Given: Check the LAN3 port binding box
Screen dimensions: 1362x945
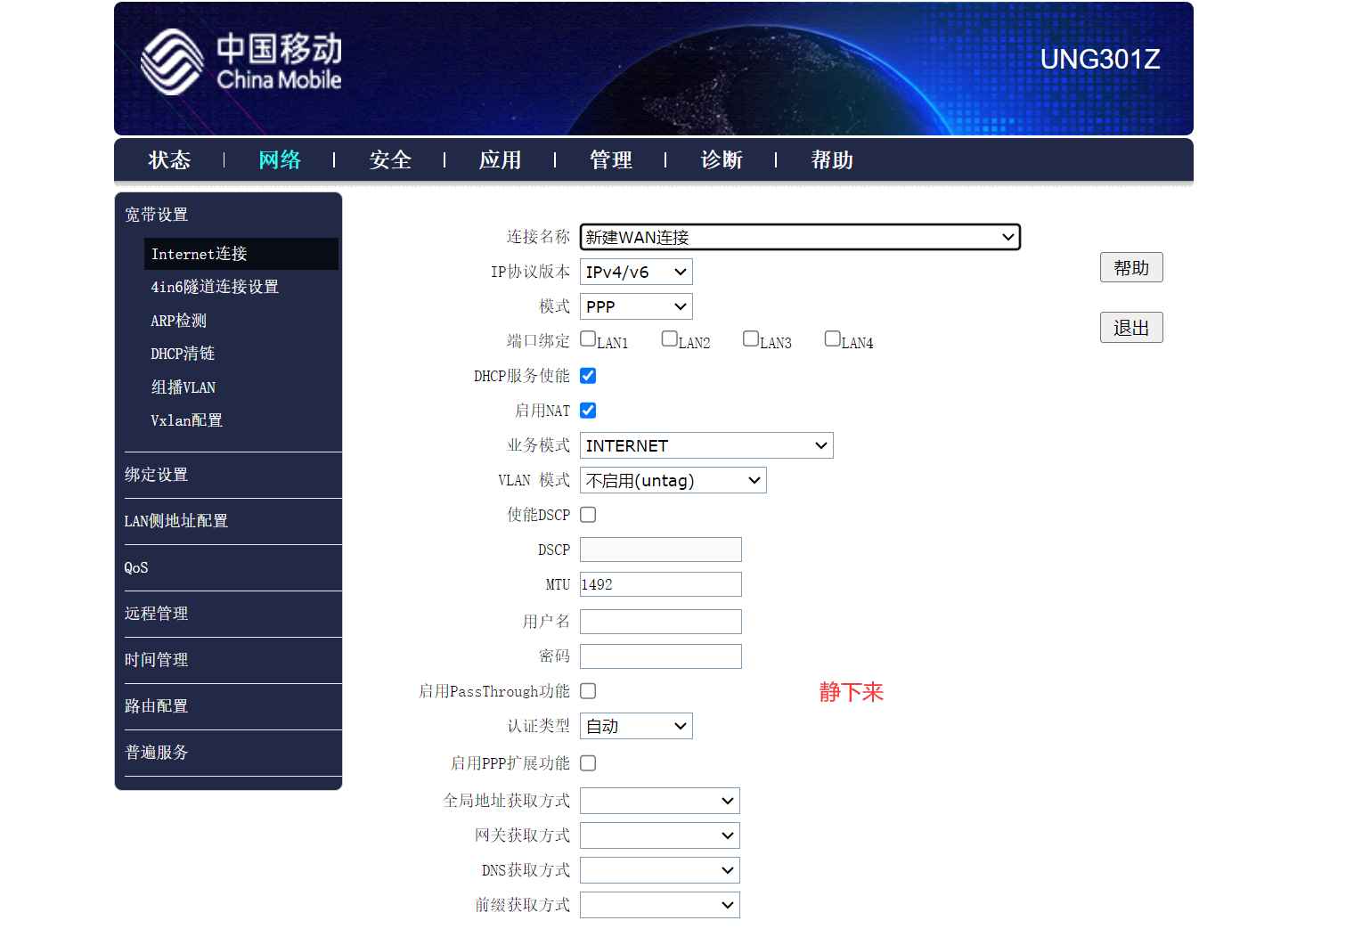Looking at the screenshot, I should click(751, 339).
